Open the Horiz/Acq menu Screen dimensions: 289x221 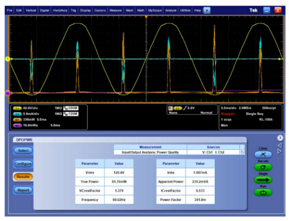click(60, 10)
